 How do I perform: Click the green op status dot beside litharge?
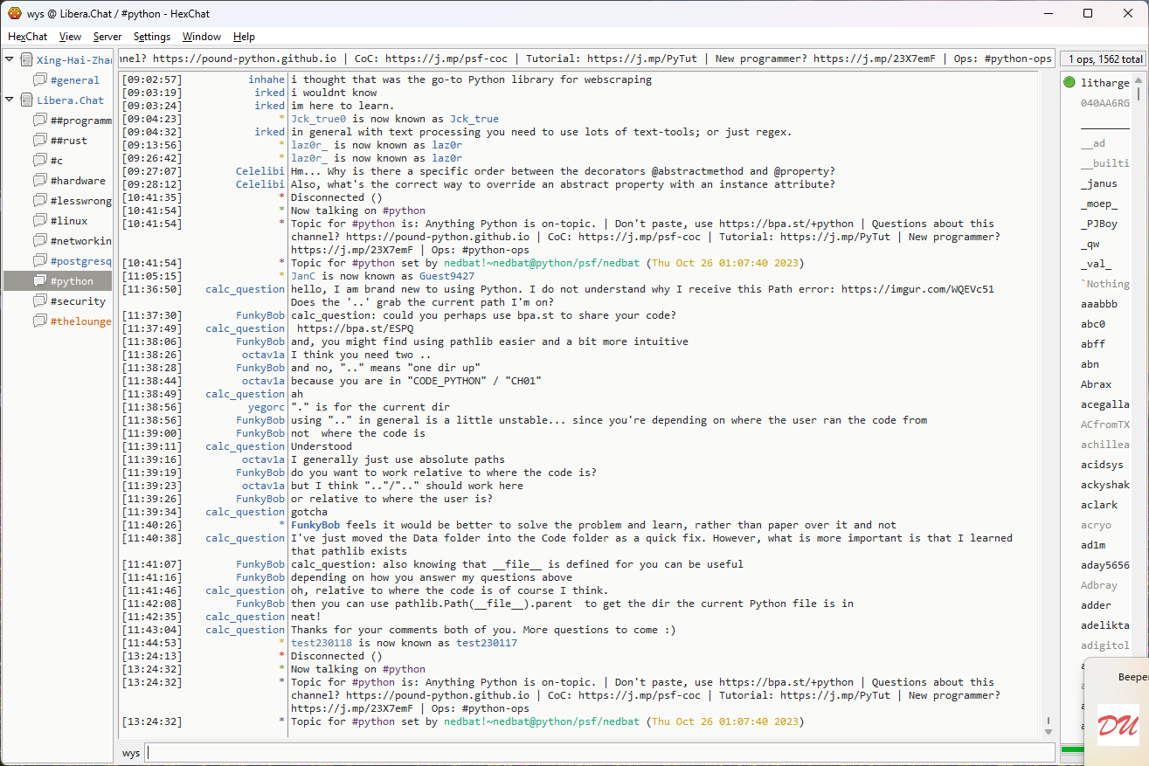[x=1069, y=83]
